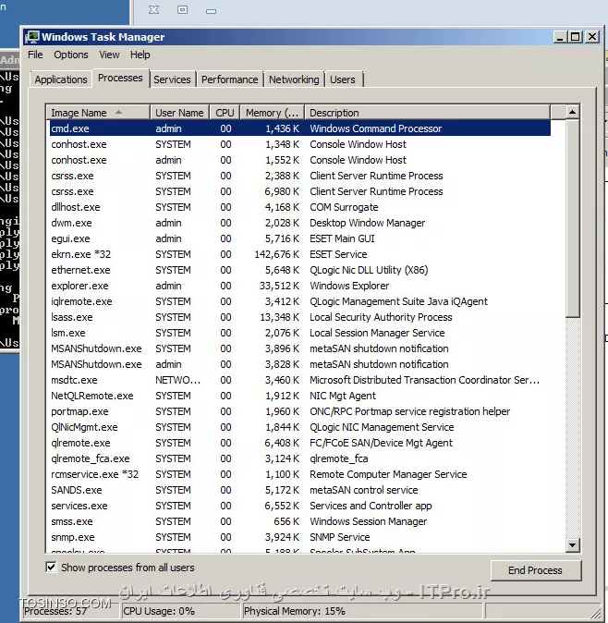The height and width of the screenshot is (623, 608).
Task: Select the msdtc.exe process
Action: [300, 380]
